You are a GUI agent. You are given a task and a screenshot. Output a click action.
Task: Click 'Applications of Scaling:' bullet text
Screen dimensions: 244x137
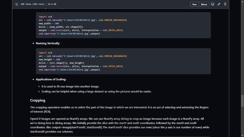[x=51, y=80]
